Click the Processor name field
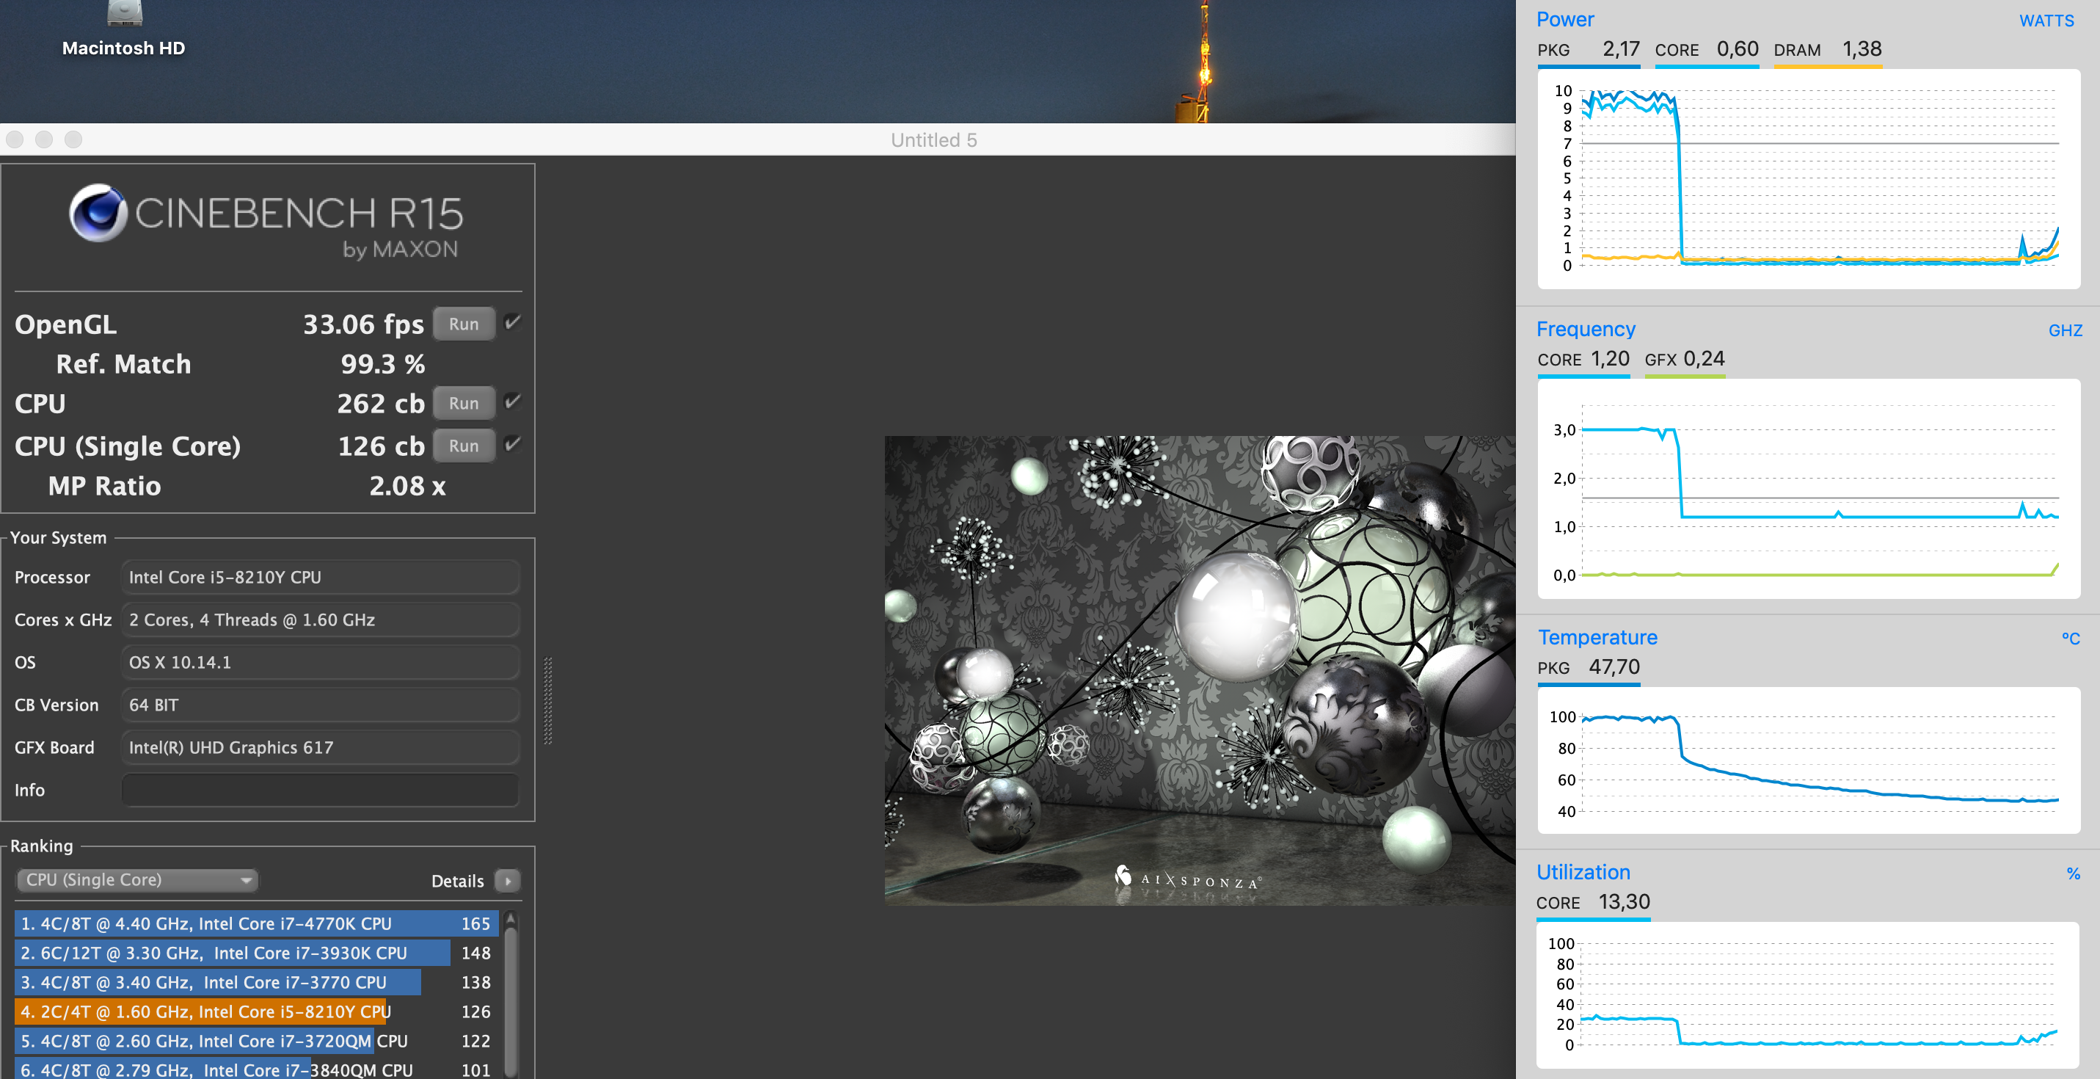Viewport: 2100px width, 1079px height. coord(320,577)
